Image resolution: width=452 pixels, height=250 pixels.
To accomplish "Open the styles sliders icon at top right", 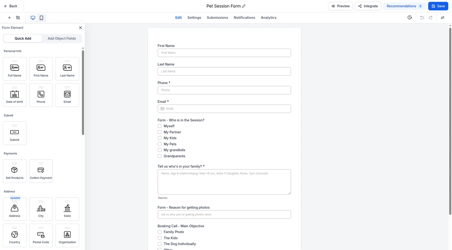I will point(442,18).
